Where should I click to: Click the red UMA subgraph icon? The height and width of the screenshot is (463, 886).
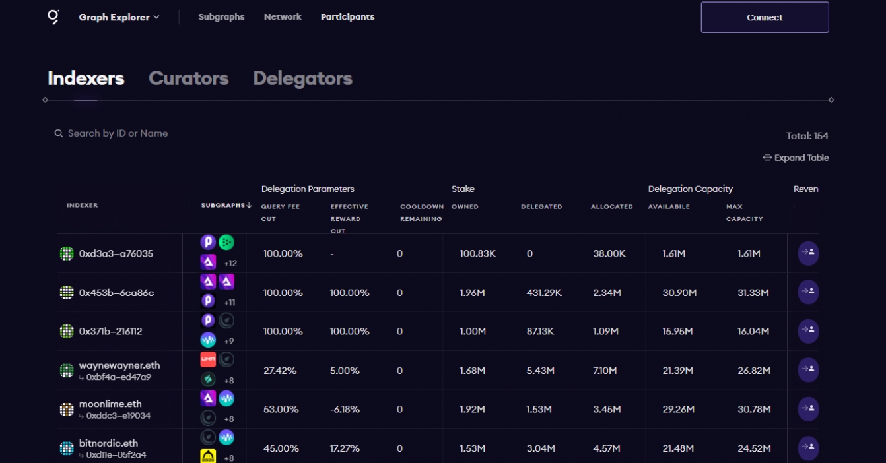tap(208, 359)
